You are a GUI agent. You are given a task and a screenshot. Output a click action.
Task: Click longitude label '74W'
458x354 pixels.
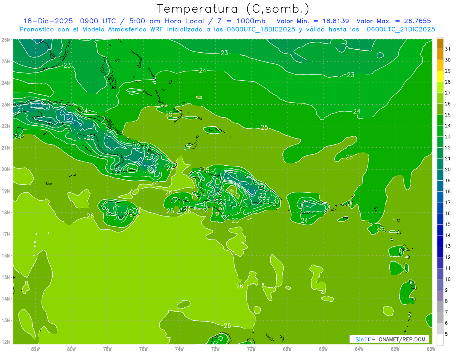(x=179, y=348)
